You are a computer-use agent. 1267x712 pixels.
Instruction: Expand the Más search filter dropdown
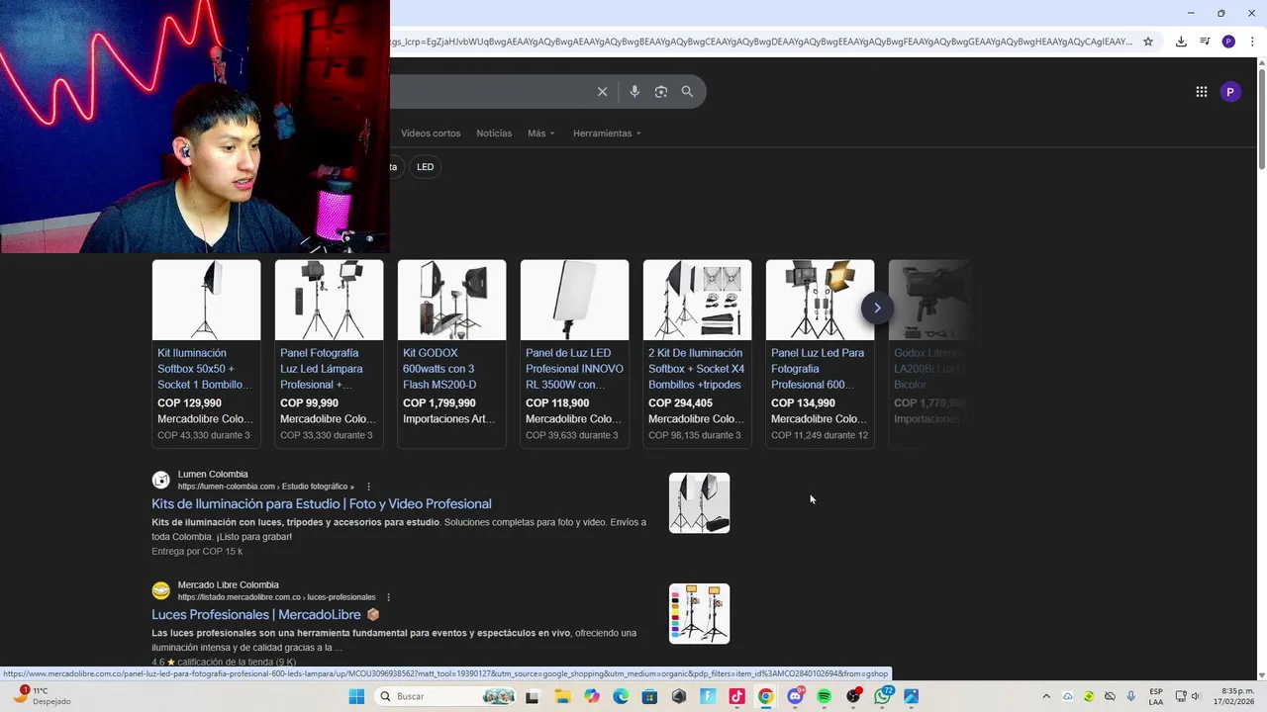click(x=541, y=133)
